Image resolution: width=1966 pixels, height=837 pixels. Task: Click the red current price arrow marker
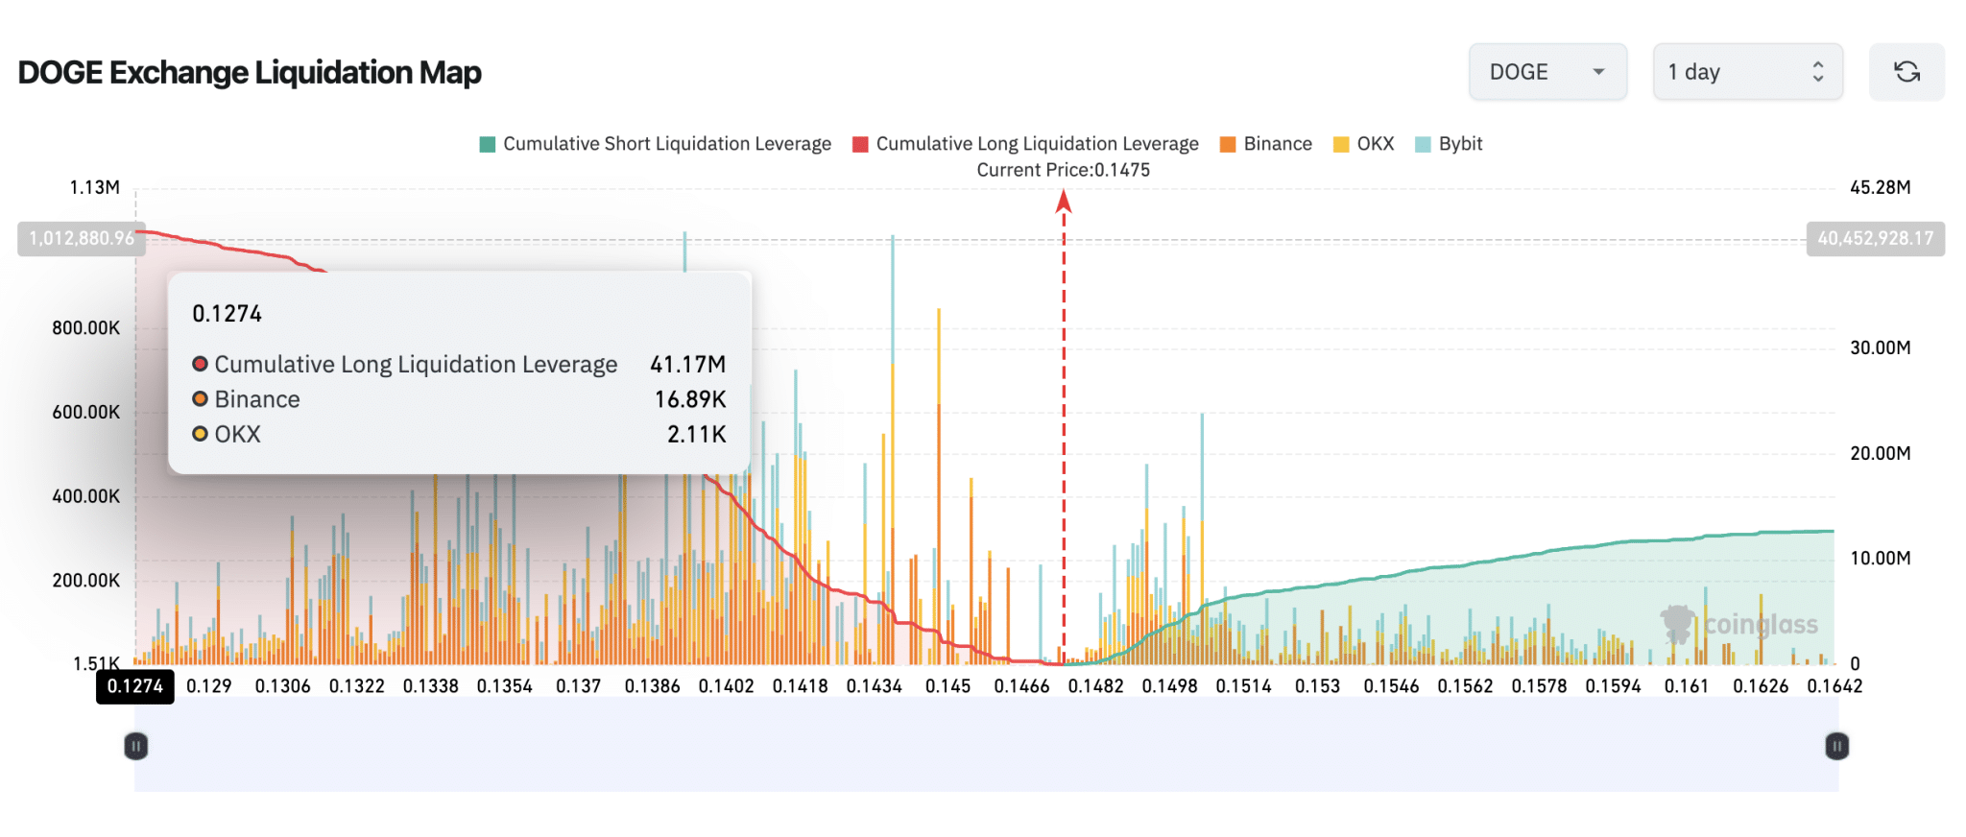[1064, 201]
